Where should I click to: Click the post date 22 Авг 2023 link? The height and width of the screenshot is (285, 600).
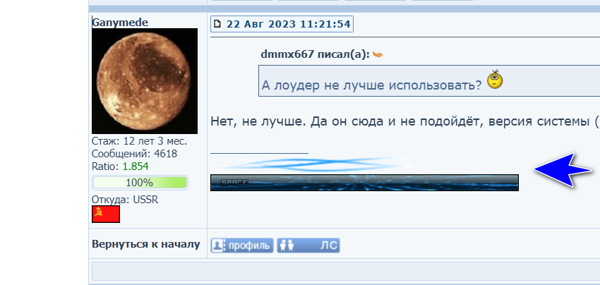pyautogui.click(x=288, y=24)
